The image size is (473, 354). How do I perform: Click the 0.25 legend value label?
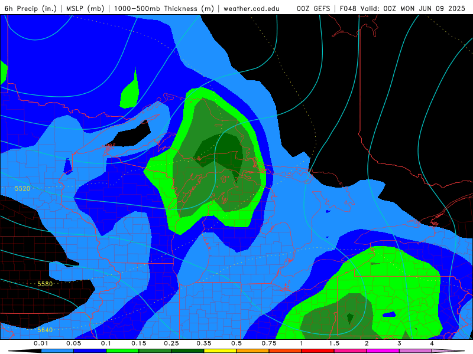click(171, 343)
